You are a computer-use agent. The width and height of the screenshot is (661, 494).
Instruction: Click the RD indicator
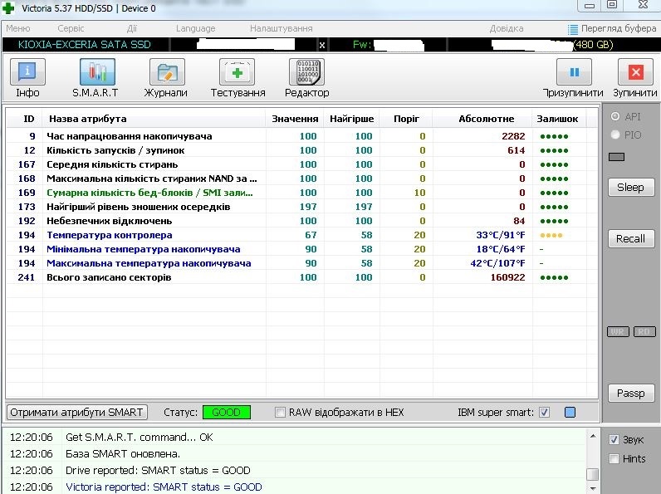tap(644, 332)
